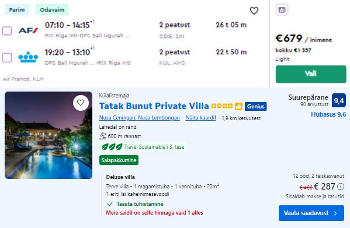Open Tatak Bunut Private Villa title link

tap(154, 106)
